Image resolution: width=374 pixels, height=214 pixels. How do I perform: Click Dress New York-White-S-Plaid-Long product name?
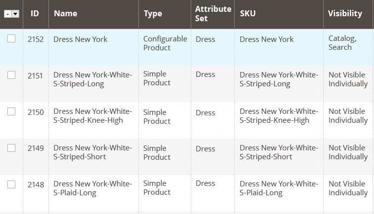click(x=92, y=188)
